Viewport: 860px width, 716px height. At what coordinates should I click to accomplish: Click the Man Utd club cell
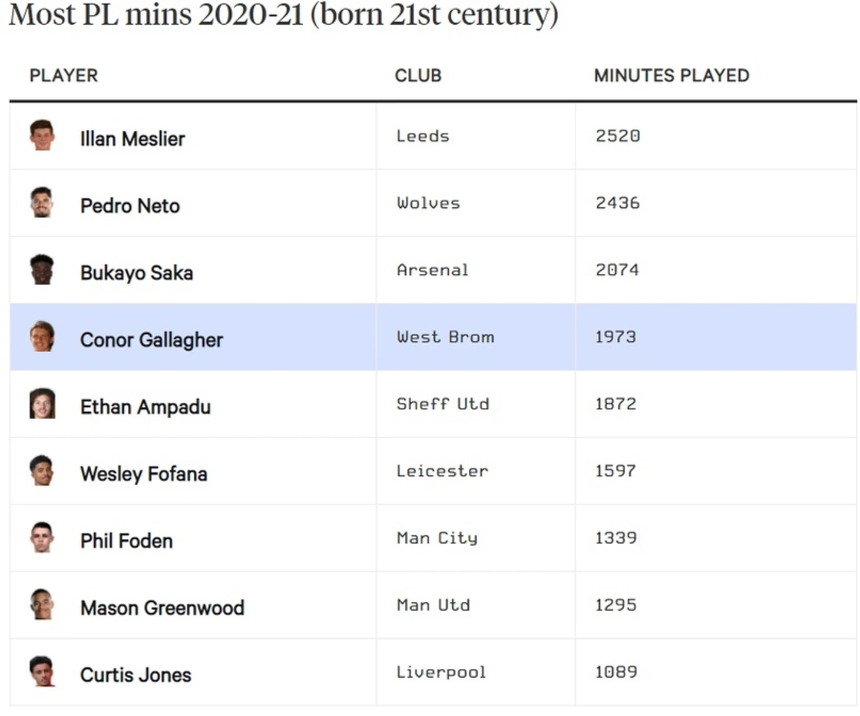click(x=433, y=605)
